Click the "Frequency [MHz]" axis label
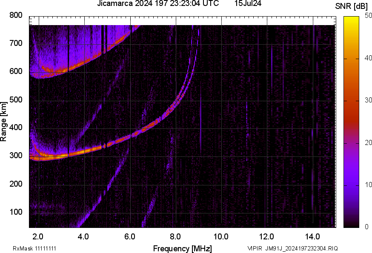This screenshot has height=253, width=372. click(183, 248)
